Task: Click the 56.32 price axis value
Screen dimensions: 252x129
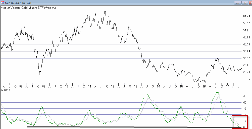Action: [x=247, y=23]
